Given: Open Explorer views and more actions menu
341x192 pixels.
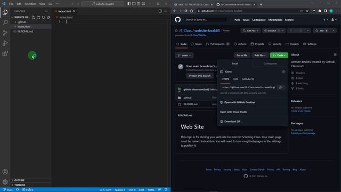Looking at the screenshot, I should (47, 11).
